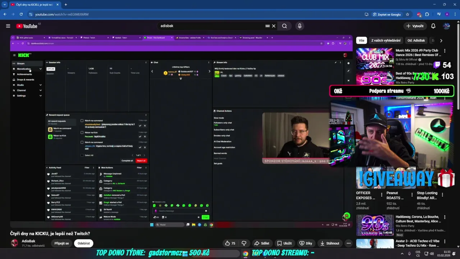460x259 pixels.
Task: Go back with browser back arrow
Action: pos(5,14)
